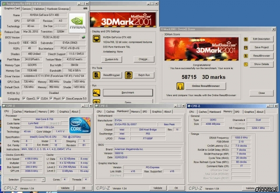The image size is (280, 193).
Task: Click OK in the first CPU-Z window
Action: click(x=84, y=188)
